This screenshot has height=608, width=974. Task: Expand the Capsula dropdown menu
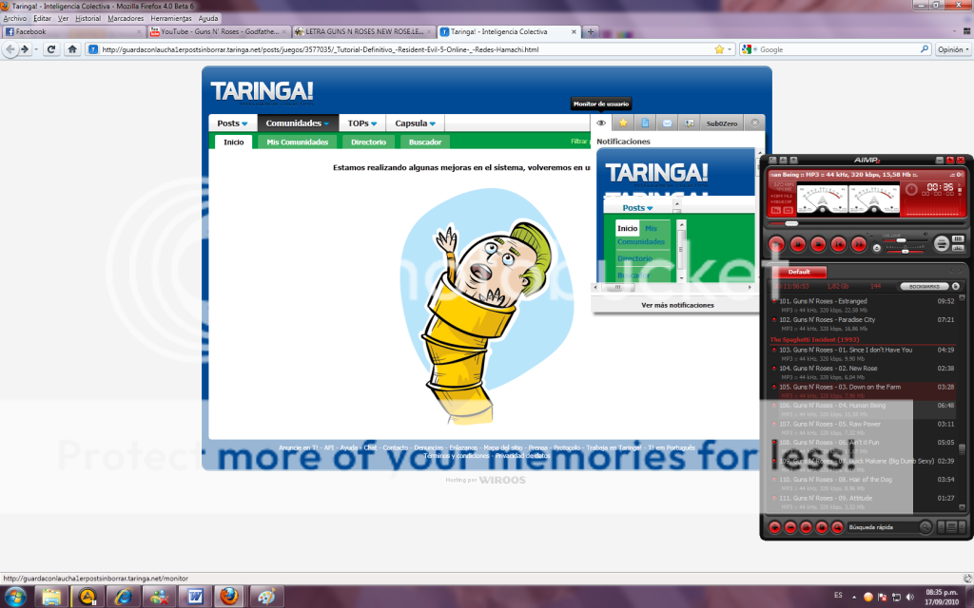[x=416, y=123]
